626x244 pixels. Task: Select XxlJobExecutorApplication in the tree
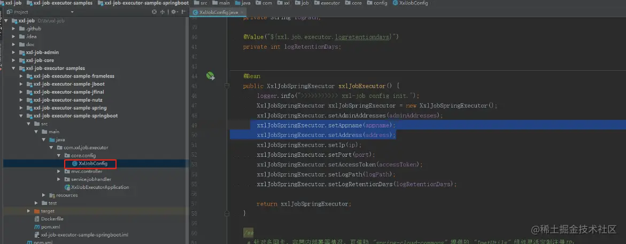[x=100, y=187]
